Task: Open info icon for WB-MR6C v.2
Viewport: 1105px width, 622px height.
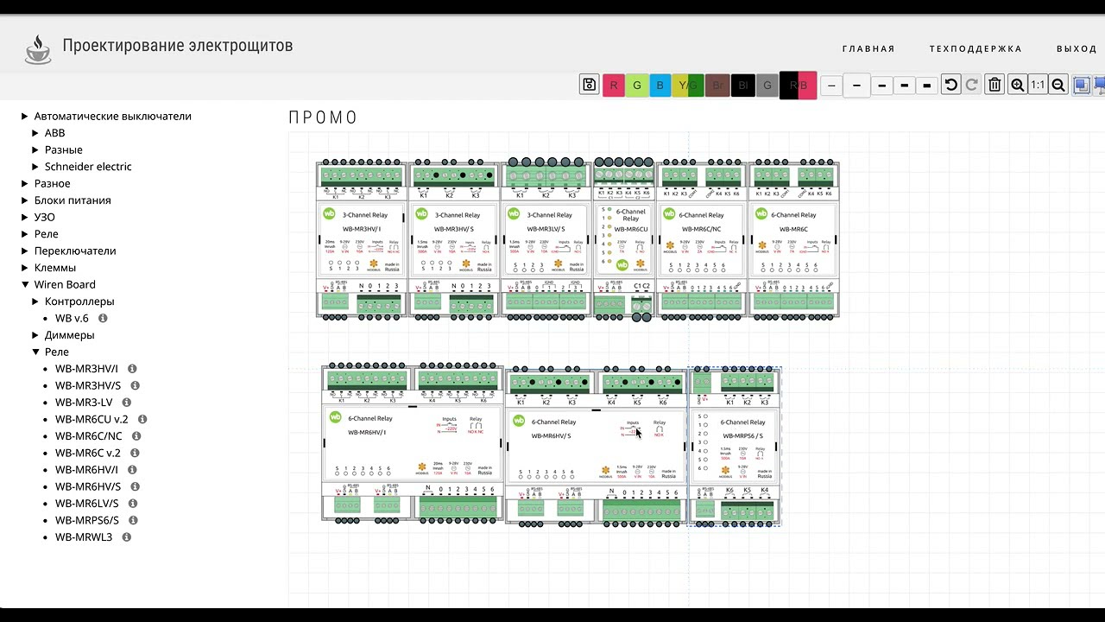Action: 135,453
